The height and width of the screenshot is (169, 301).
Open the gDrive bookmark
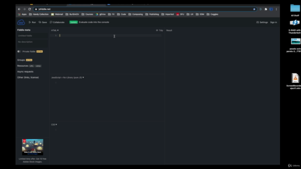coord(101,14)
